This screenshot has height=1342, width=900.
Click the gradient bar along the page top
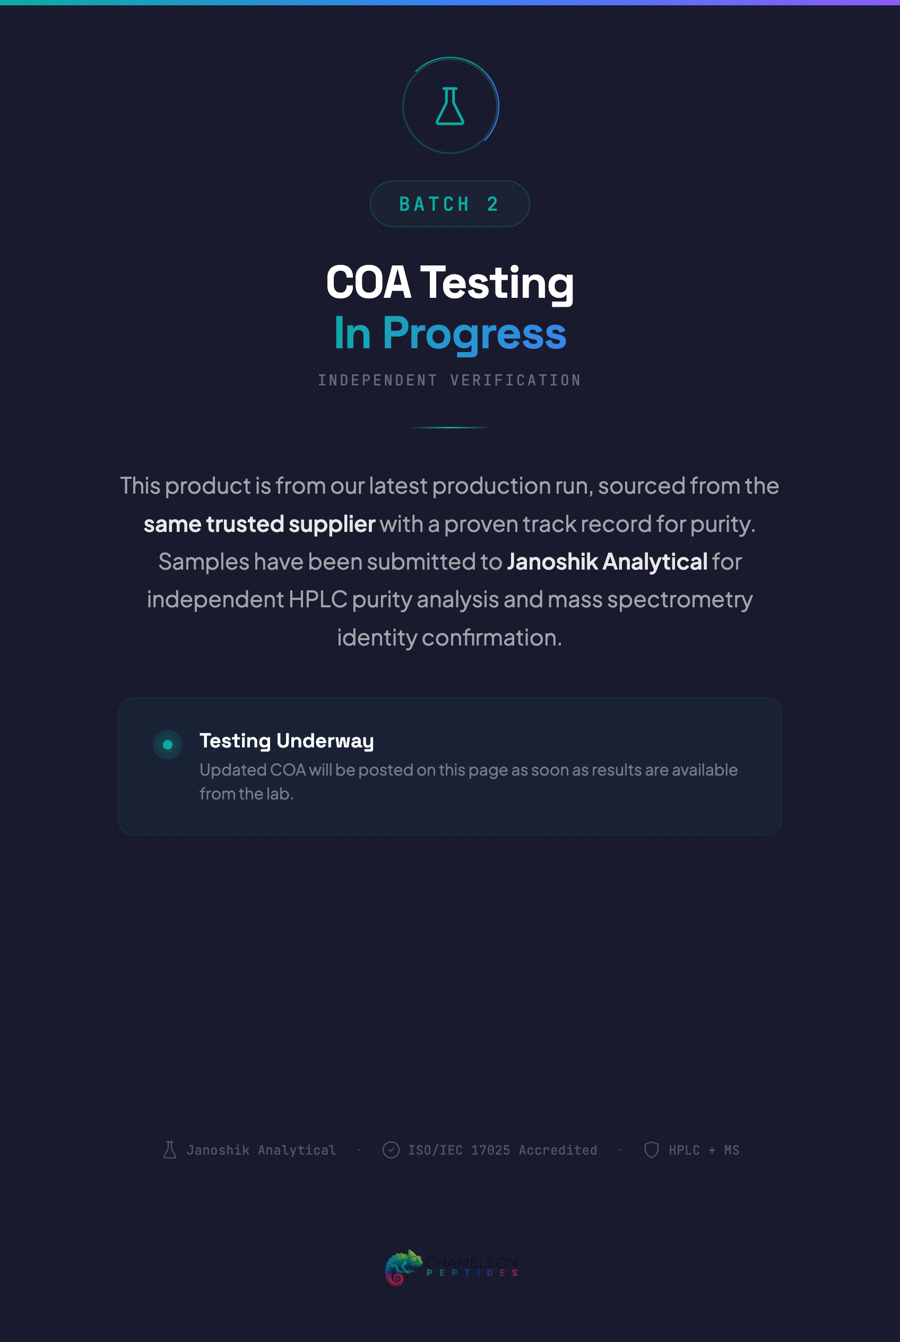click(450, 2)
